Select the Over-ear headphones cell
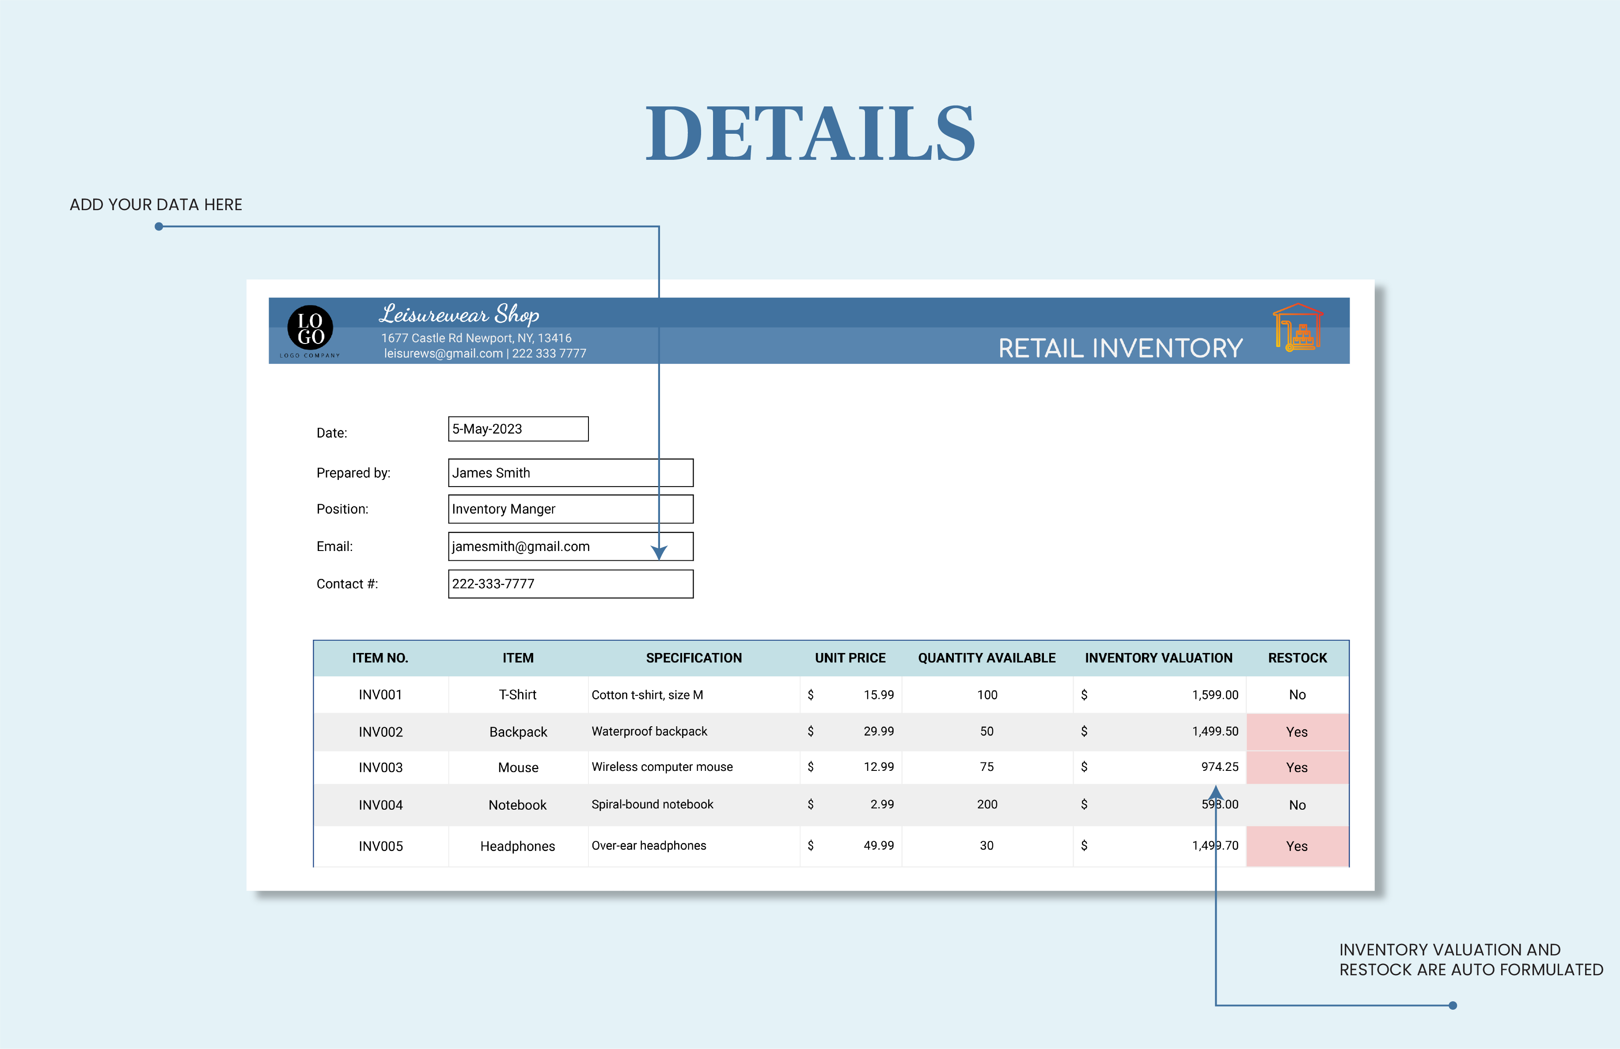The height and width of the screenshot is (1049, 1620). [694, 846]
